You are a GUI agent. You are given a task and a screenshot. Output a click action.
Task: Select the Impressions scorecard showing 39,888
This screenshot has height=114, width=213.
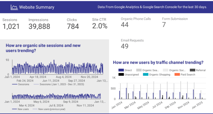(x=39, y=27)
